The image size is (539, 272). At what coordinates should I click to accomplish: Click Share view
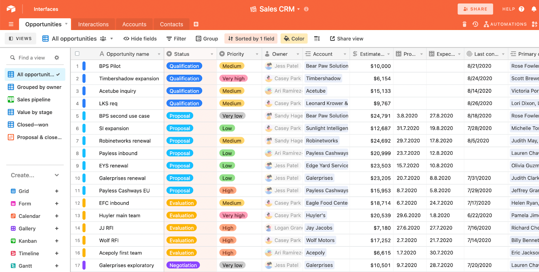(346, 39)
